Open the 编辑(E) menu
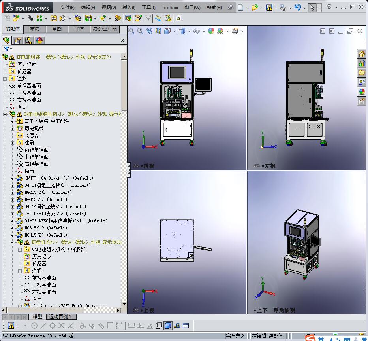The image size is (368, 341). point(88,8)
